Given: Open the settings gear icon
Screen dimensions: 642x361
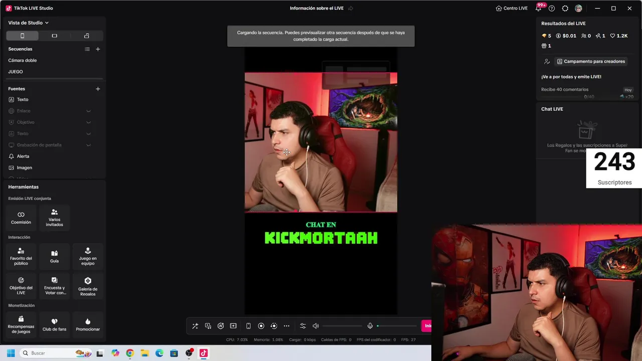Looking at the screenshot, I should tap(565, 8).
